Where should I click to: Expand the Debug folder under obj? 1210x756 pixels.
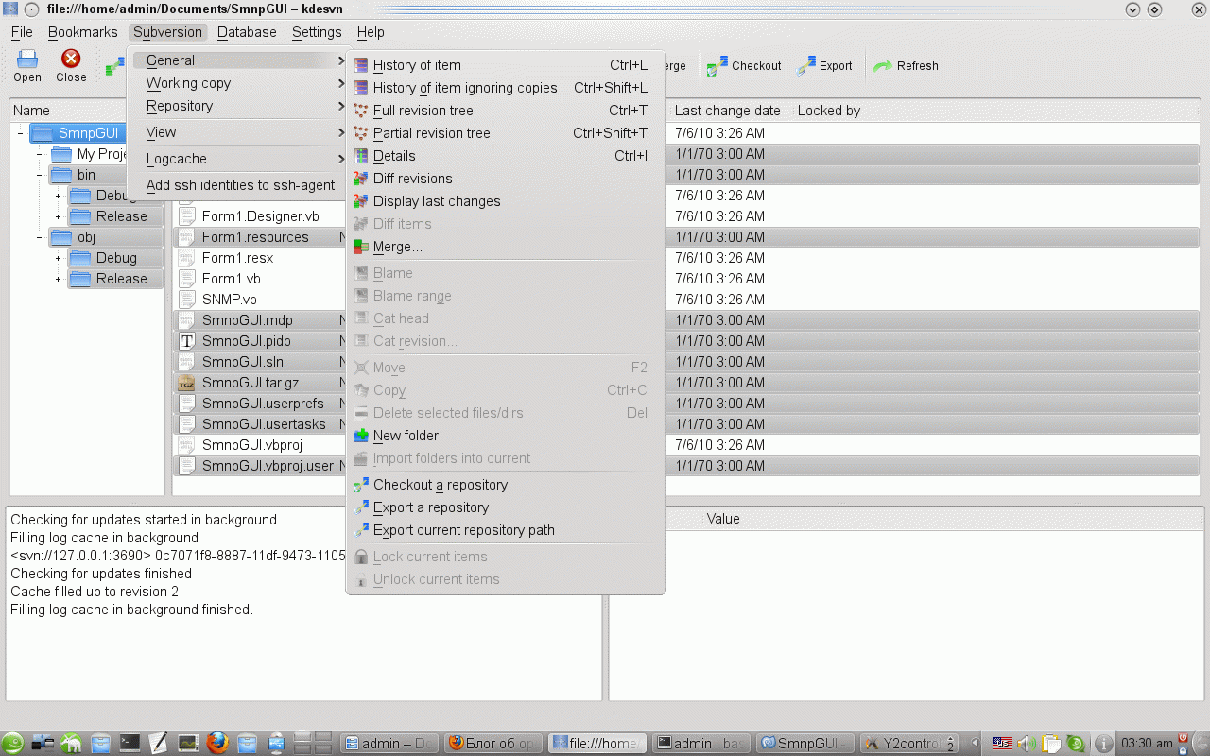[x=58, y=258]
